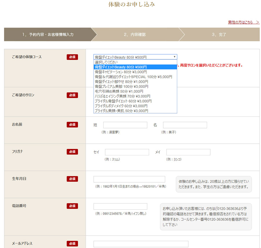
Task: Click the 生年月日 birthdate input field
Action: [x=129, y=179]
